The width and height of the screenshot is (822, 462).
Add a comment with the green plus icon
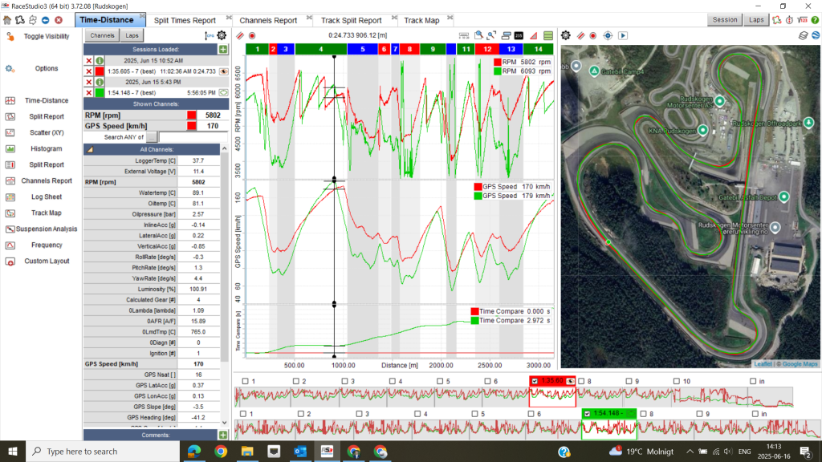pyautogui.click(x=223, y=435)
